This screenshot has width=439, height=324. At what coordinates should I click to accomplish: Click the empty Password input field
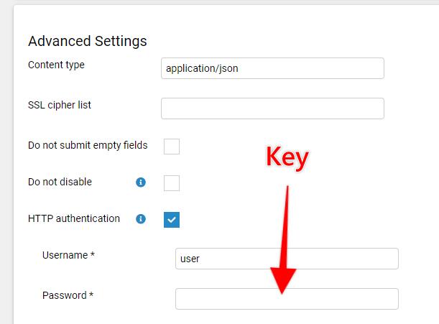(287, 299)
